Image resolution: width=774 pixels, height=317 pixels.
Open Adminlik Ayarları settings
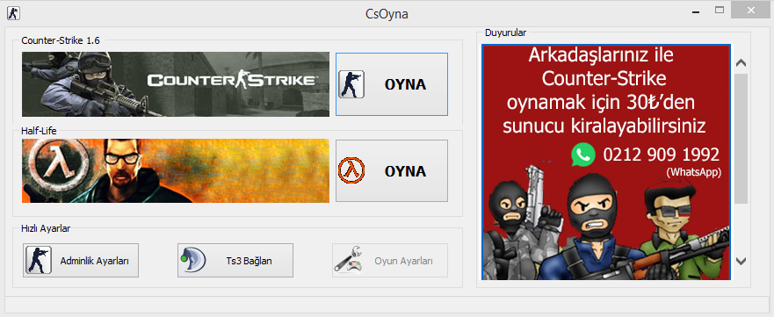81,260
